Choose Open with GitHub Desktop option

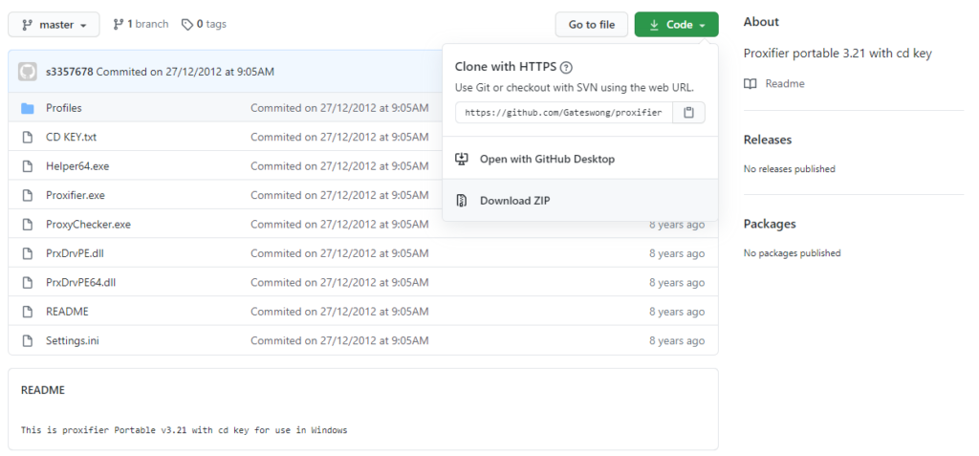(x=547, y=159)
